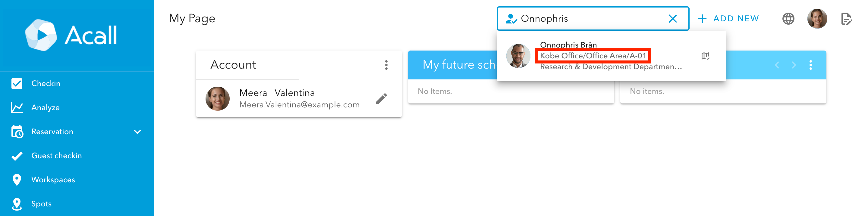This screenshot has height=216, width=868.
Task: Click the Acall logo
Action: [x=71, y=35]
